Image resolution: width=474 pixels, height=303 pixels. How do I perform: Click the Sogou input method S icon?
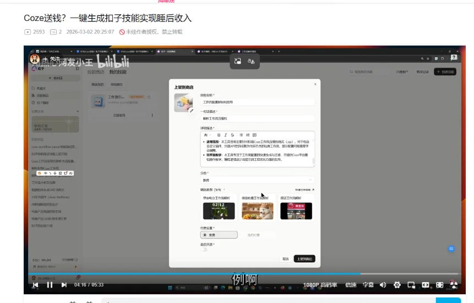pos(40,174)
